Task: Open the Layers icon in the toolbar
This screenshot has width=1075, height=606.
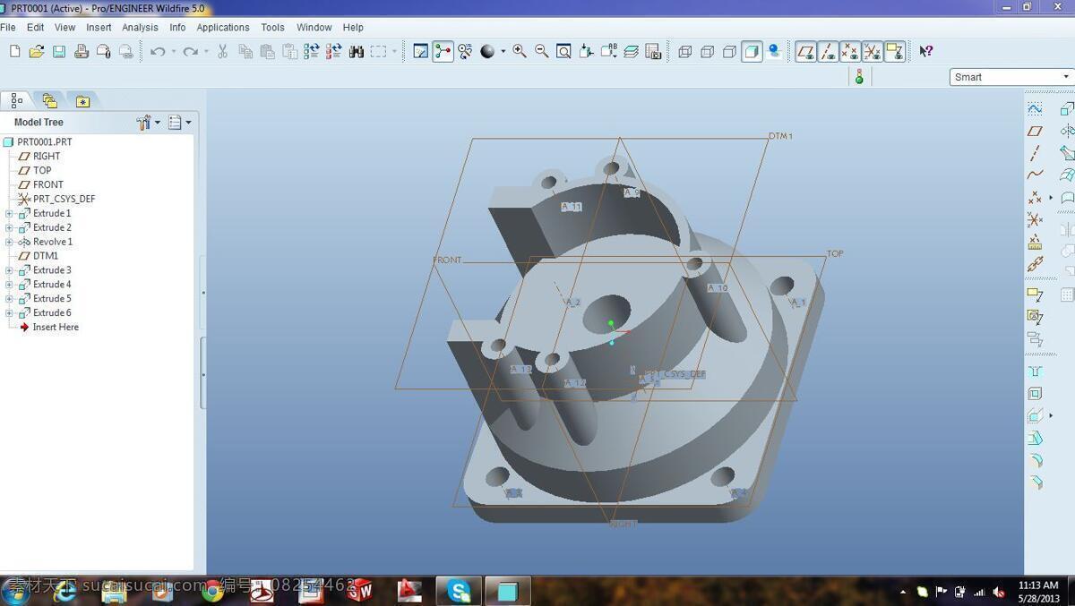Action: [x=631, y=52]
